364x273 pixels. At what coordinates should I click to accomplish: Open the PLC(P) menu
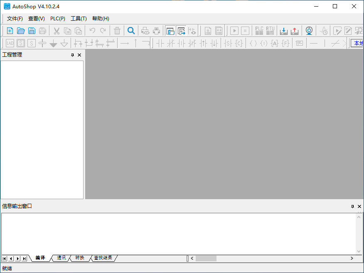[x=58, y=19]
